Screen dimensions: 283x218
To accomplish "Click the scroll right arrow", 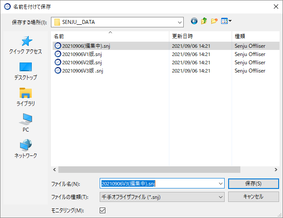I will (276, 169).
